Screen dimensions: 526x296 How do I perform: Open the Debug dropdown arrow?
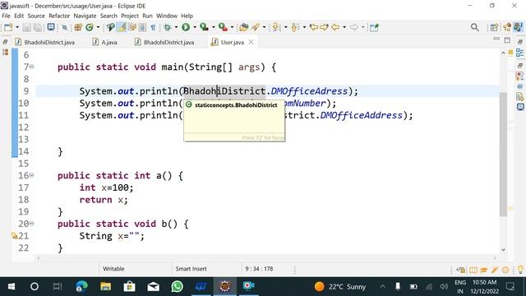pyautogui.click(x=176, y=27)
